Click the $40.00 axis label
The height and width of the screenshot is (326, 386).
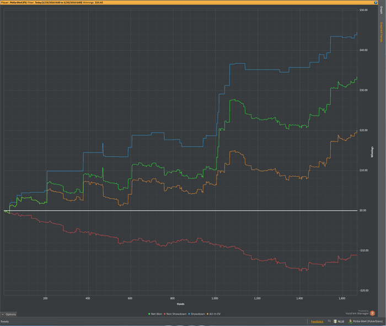363,50
